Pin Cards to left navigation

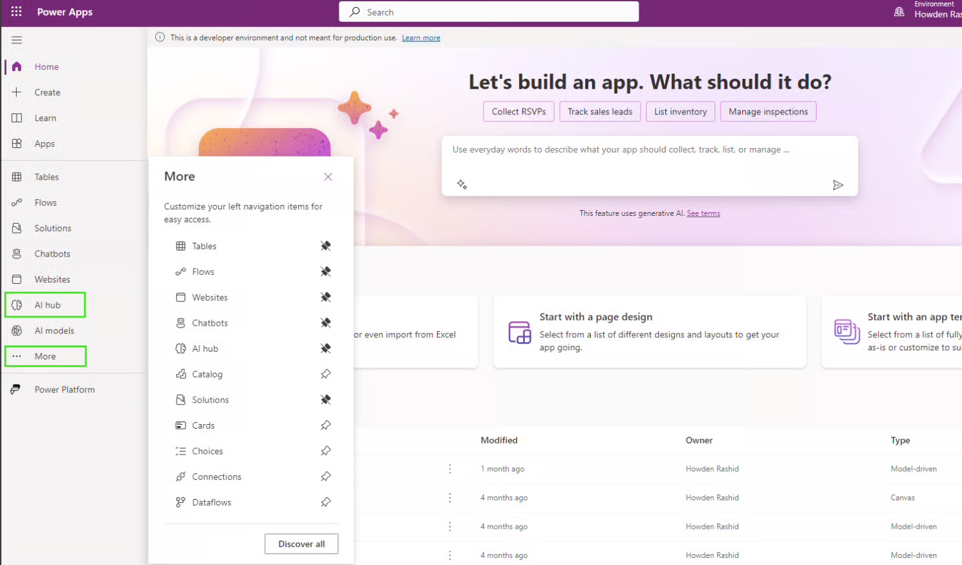[326, 425]
